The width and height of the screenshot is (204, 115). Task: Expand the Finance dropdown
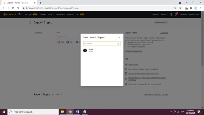(71, 14)
